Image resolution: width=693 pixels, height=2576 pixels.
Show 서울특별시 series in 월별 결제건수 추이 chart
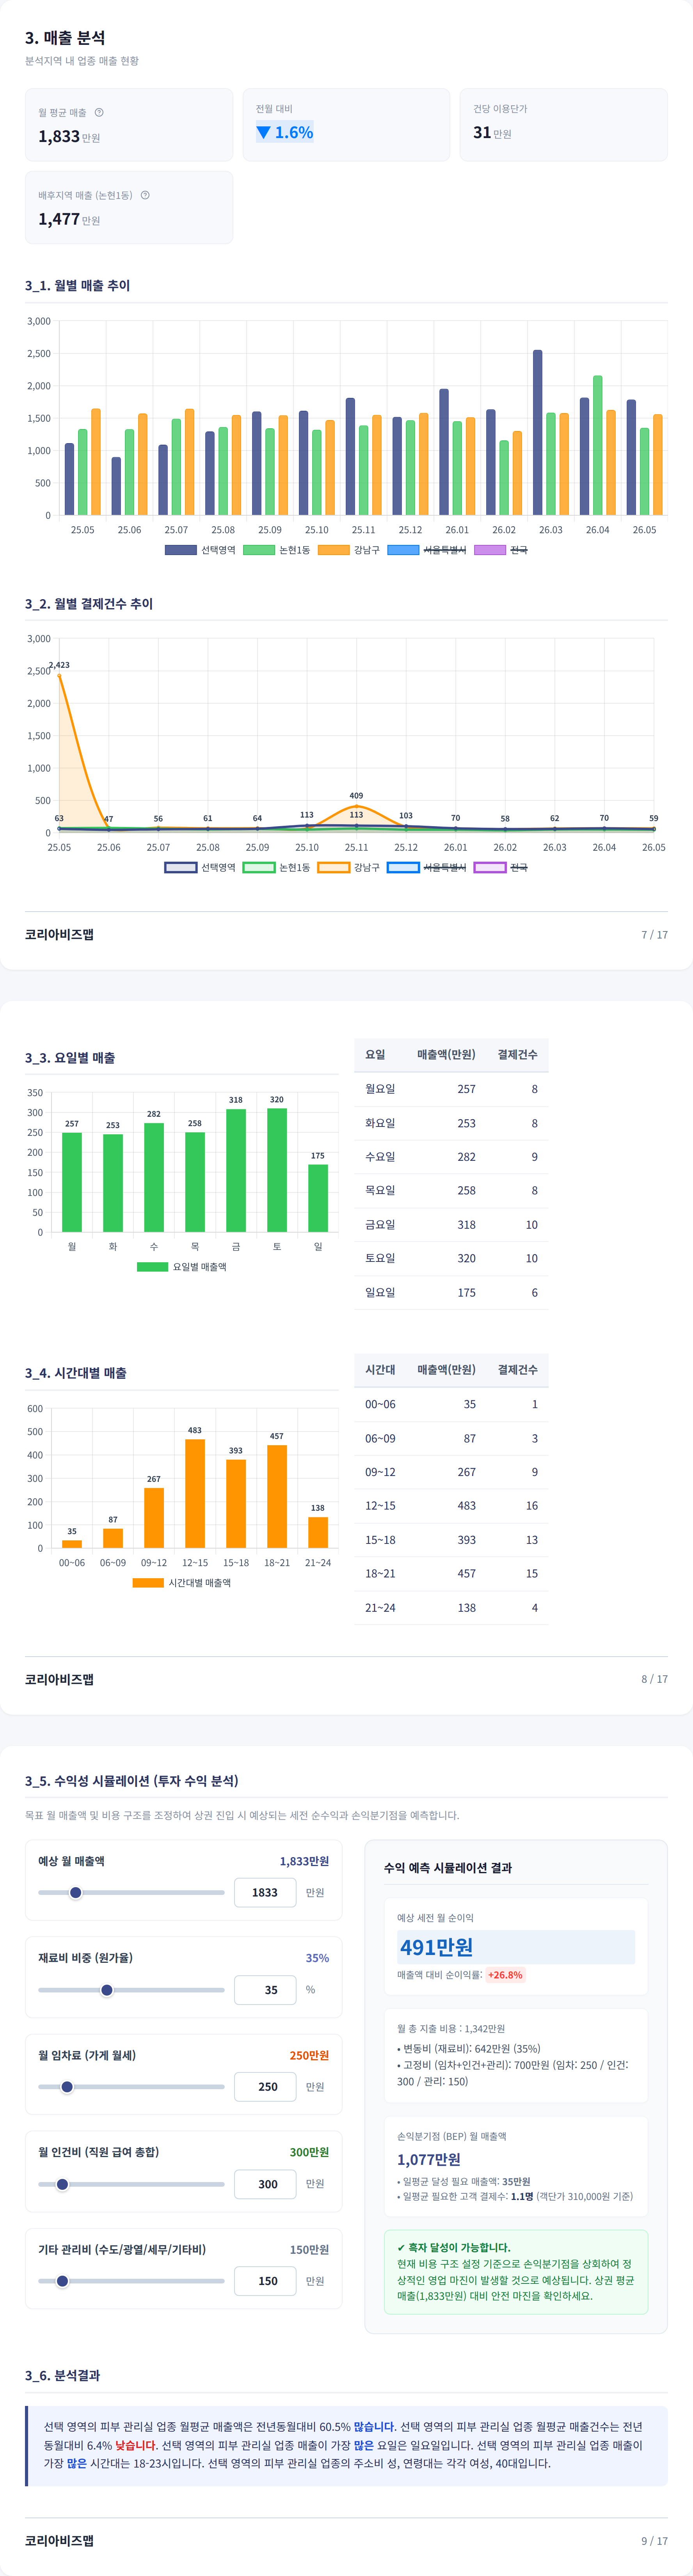(426, 867)
